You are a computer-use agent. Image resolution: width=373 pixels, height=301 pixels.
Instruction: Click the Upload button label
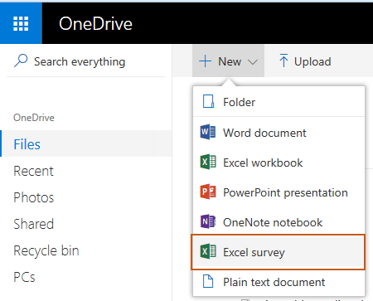pyautogui.click(x=312, y=61)
